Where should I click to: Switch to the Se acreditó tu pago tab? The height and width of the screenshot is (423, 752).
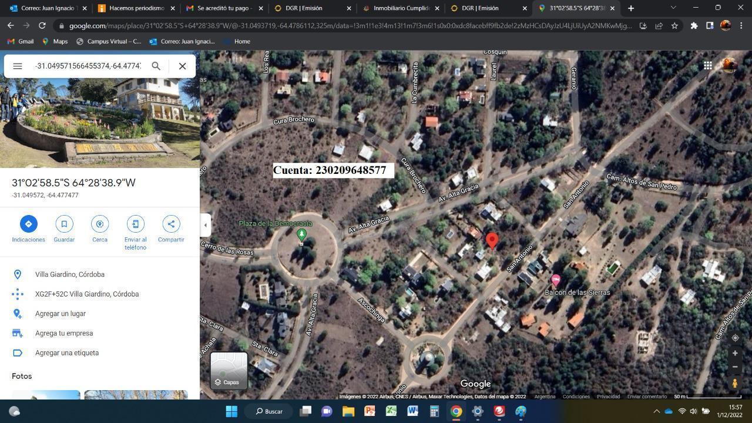pos(224,8)
